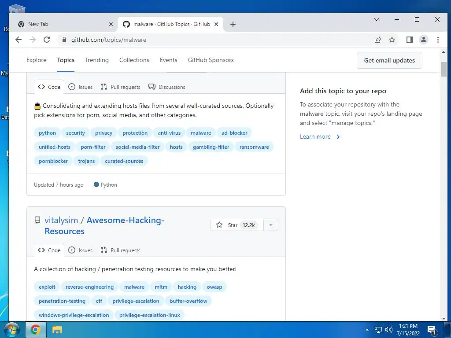This screenshot has height=338, width=451.
Task: Open Topics in GitHub nav
Action: (66, 60)
